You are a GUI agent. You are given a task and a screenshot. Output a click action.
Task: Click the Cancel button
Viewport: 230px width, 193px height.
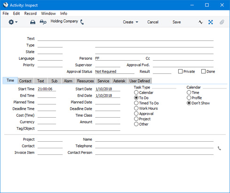[x=153, y=22]
